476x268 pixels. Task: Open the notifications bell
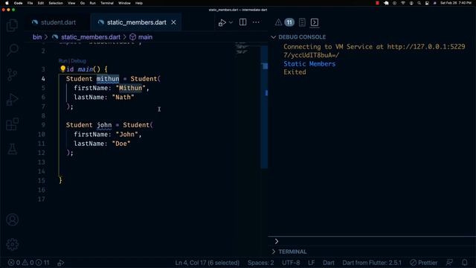(465, 263)
